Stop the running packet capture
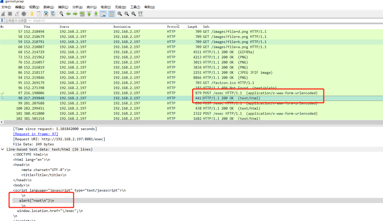The image size is (383, 221). coord(10,14)
